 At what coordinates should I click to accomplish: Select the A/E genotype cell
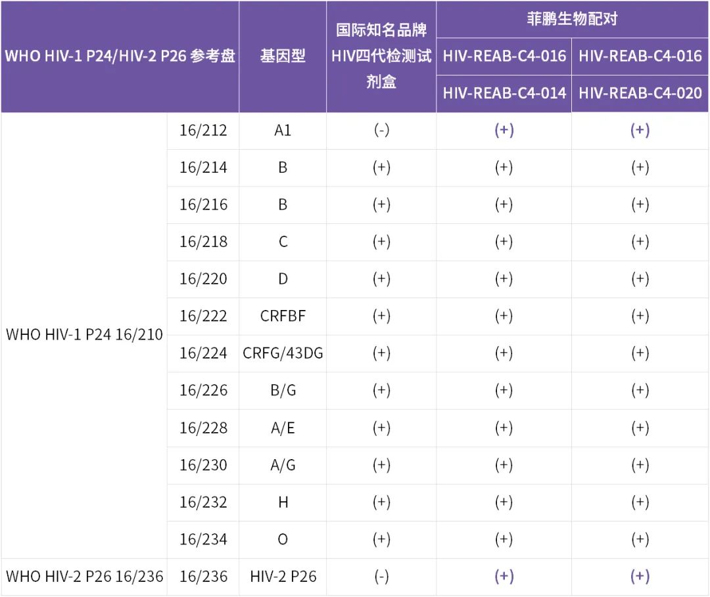(283, 428)
